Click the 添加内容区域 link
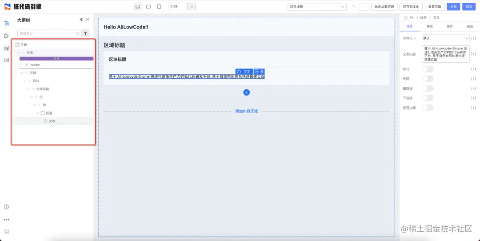This screenshot has height=241, width=480. [246, 111]
